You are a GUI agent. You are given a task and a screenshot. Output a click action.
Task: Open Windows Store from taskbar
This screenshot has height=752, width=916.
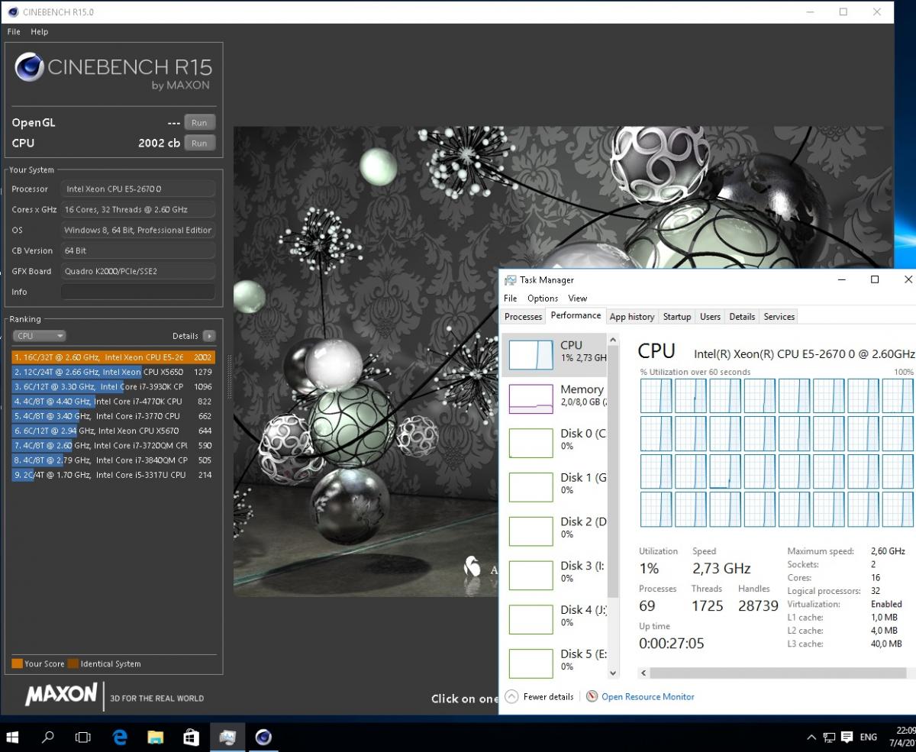(x=191, y=737)
